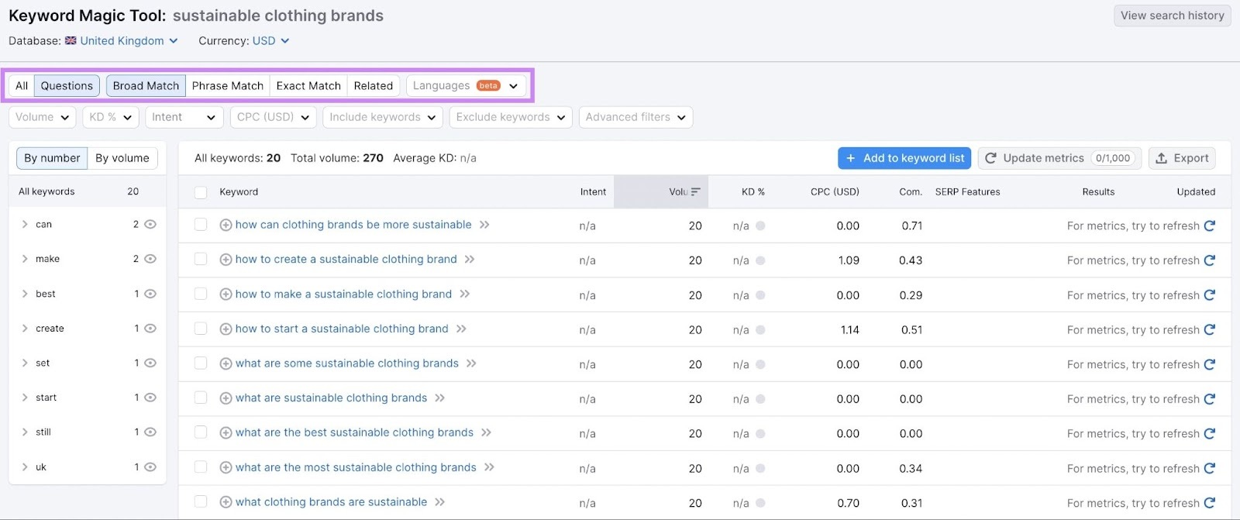The height and width of the screenshot is (520, 1240).
Task: Open the Advanced filters dropdown
Action: point(635,117)
